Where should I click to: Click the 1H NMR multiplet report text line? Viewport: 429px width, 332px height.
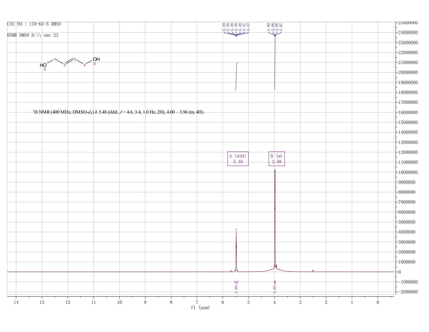tap(119, 112)
